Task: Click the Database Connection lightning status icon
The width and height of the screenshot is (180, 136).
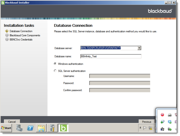Action: (7, 31)
